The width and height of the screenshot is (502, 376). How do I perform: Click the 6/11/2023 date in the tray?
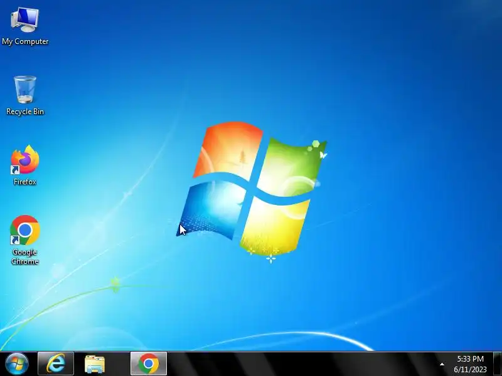[x=470, y=370]
